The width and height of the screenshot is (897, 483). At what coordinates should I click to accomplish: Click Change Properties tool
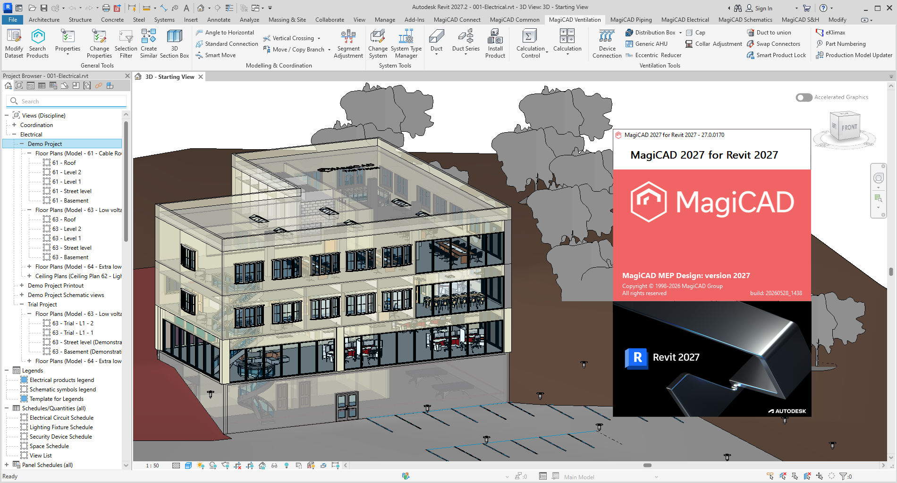[x=99, y=43]
